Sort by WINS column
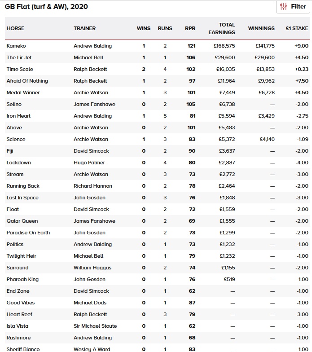The width and height of the screenshot is (312, 352). [144, 28]
